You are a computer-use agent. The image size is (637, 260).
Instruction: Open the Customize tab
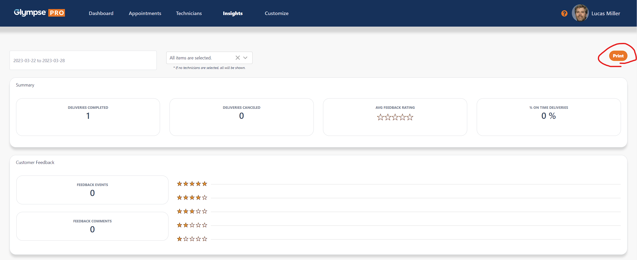pyautogui.click(x=277, y=13)
